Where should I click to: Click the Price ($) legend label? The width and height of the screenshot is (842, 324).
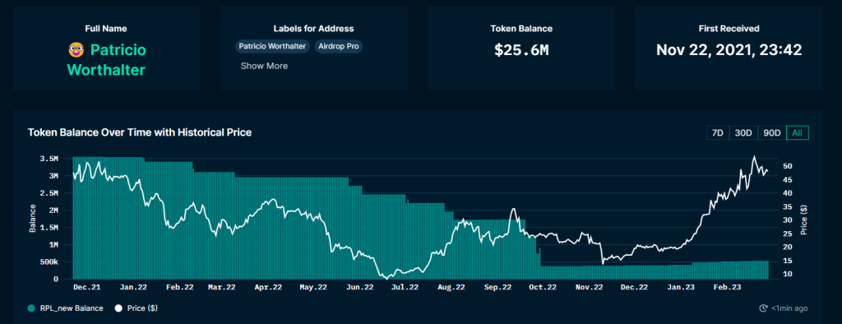click(x=142, y=308)
